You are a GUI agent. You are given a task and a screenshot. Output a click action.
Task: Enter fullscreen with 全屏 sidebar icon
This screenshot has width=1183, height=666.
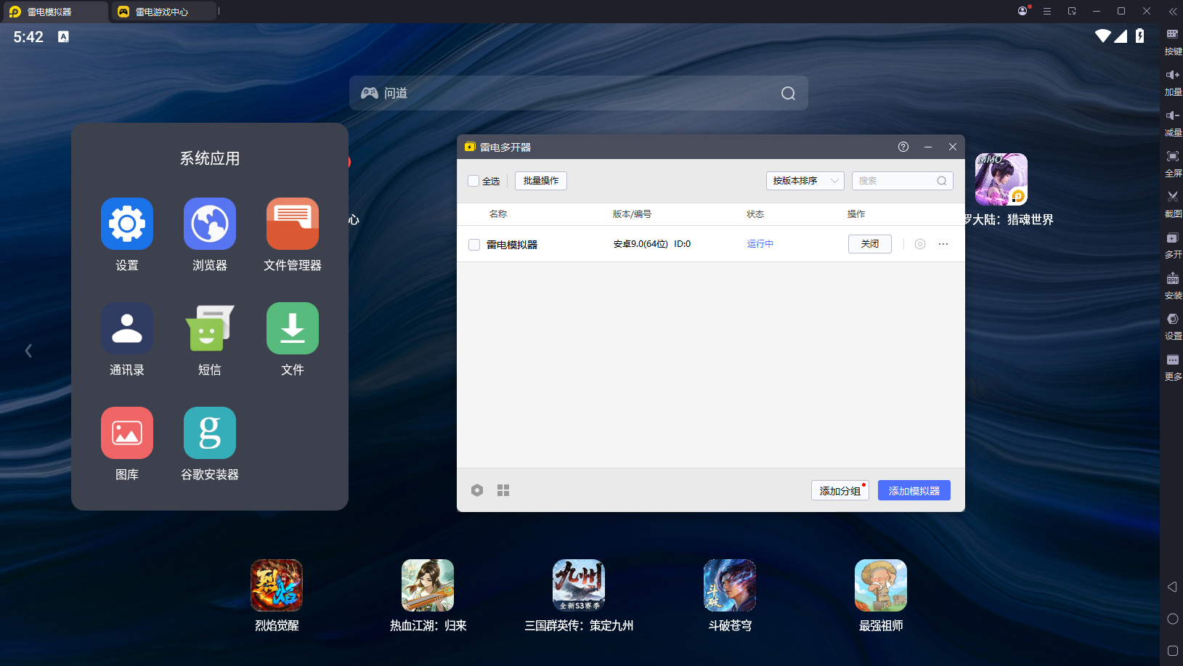coord(1172,163)
